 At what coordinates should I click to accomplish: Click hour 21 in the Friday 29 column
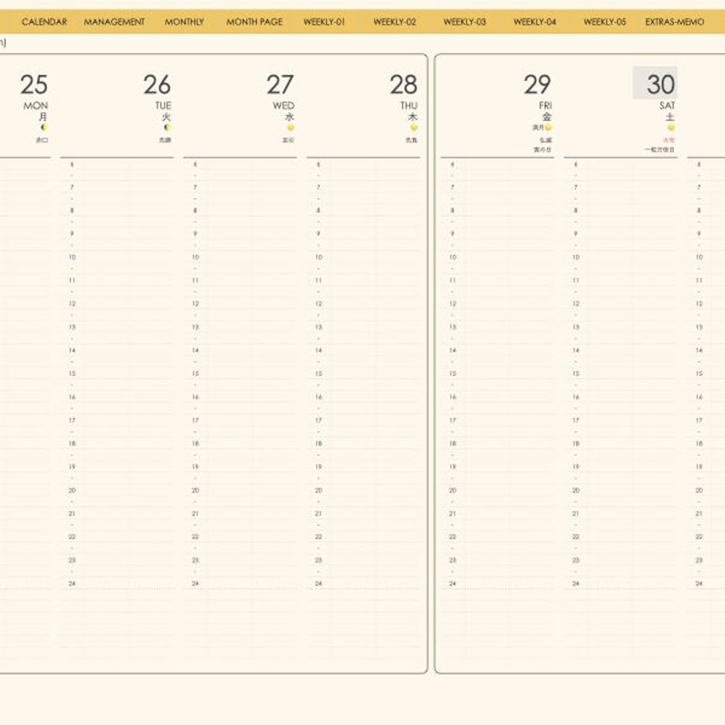pyautogui.click(x=452, y=514)
